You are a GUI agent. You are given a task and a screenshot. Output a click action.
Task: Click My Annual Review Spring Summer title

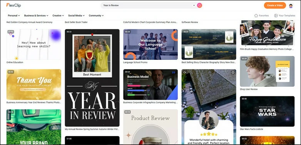point(92,129)
